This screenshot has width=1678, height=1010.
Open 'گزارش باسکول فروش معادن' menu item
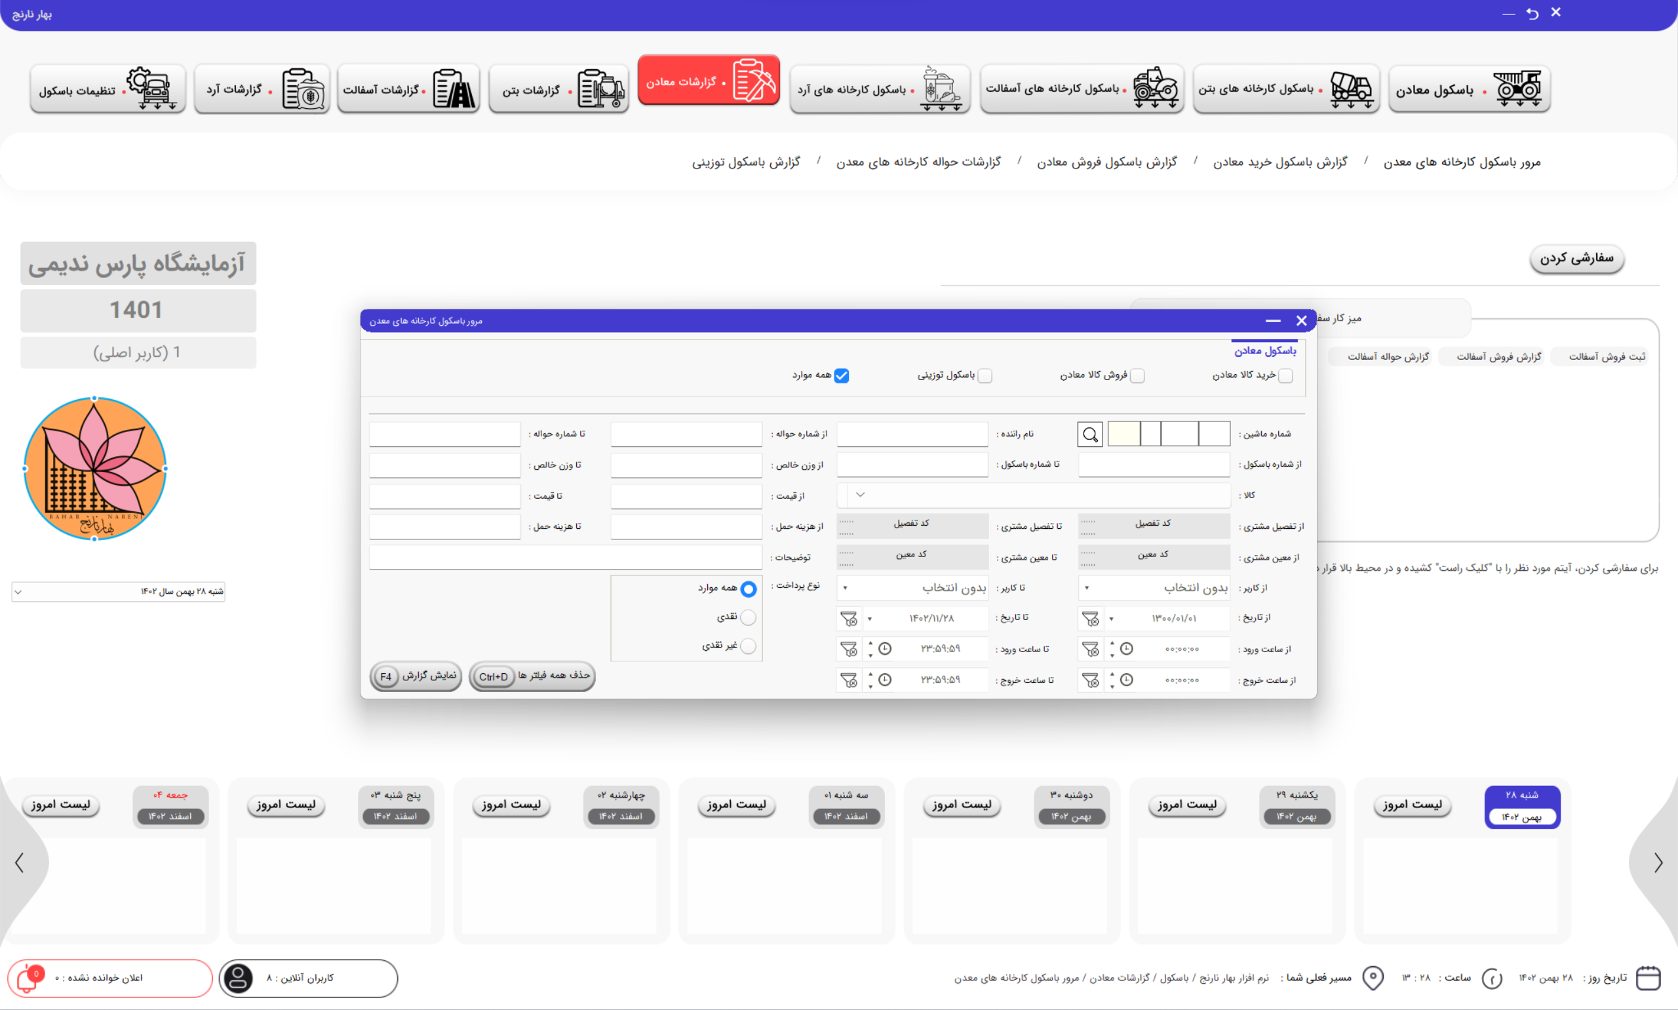tap(1106, 162)
